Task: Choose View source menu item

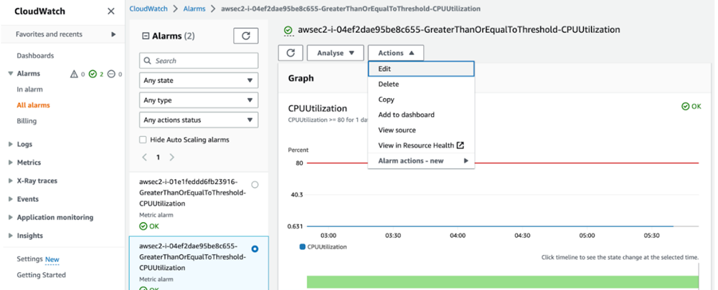Action: (x=421, y=130)
